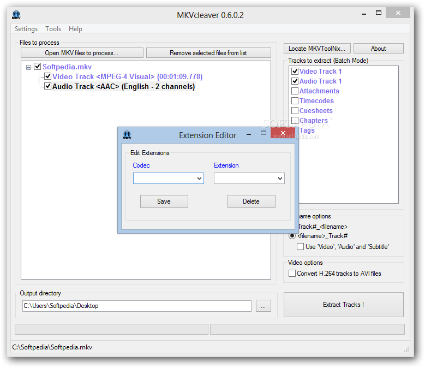This screenshot has height=368, width=425.
Task: Minimize the Extension Editor dialog
Action: coord(249,134)
